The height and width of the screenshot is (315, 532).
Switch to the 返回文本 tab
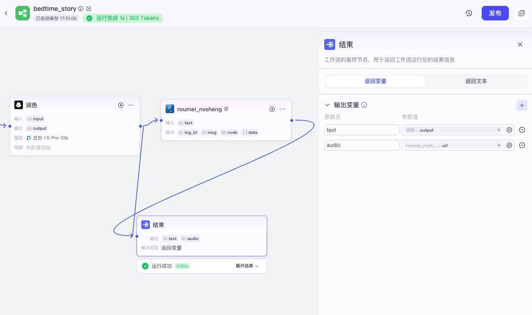coord(476,81)
